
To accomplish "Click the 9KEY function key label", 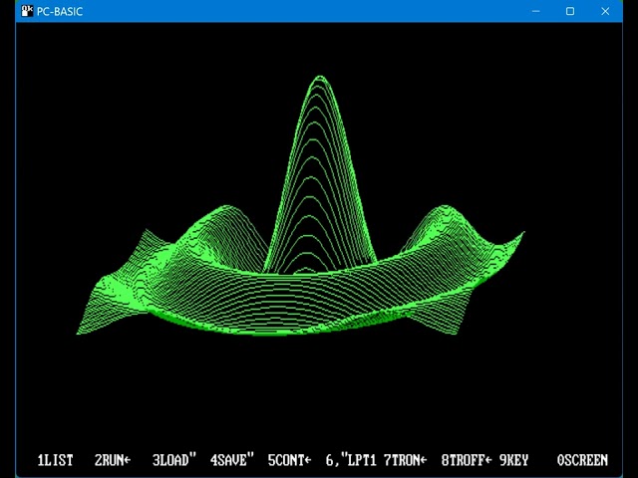I will pyautogui.click(x=513, y=460).
